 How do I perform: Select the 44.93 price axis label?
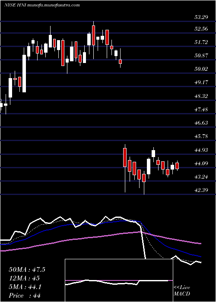pos(201,150)
